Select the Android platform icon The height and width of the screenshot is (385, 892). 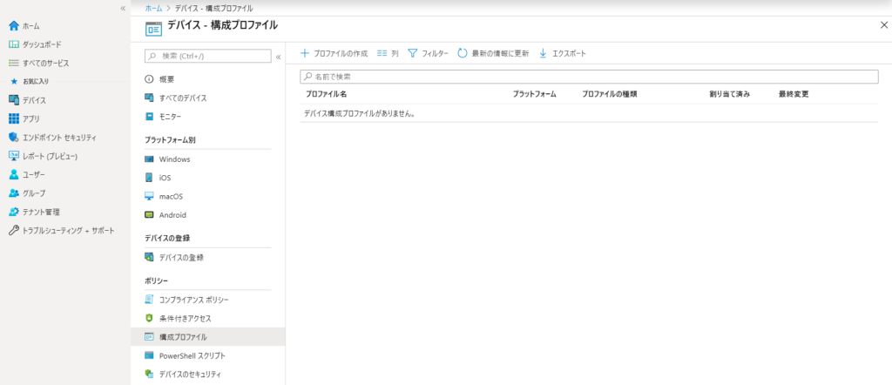[x=149, y=215]
